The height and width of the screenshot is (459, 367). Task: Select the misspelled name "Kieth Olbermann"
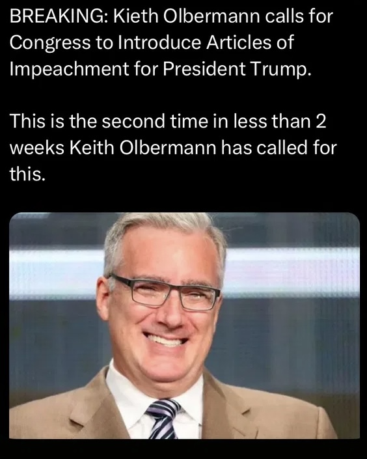[x=187, y=16]
